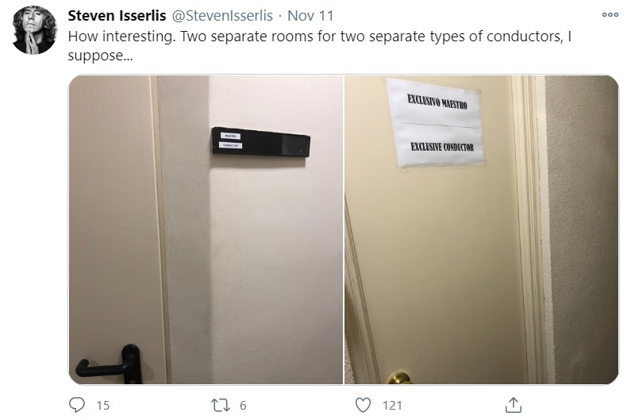Click the reply speech bubble icon
This screenshot has height=420, width=631.
[77, 405]
